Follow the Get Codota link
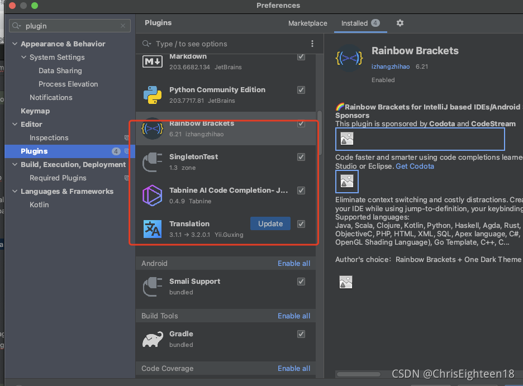 point(415,166)
